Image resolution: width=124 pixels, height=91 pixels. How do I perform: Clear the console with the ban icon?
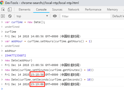coord(10,16)
